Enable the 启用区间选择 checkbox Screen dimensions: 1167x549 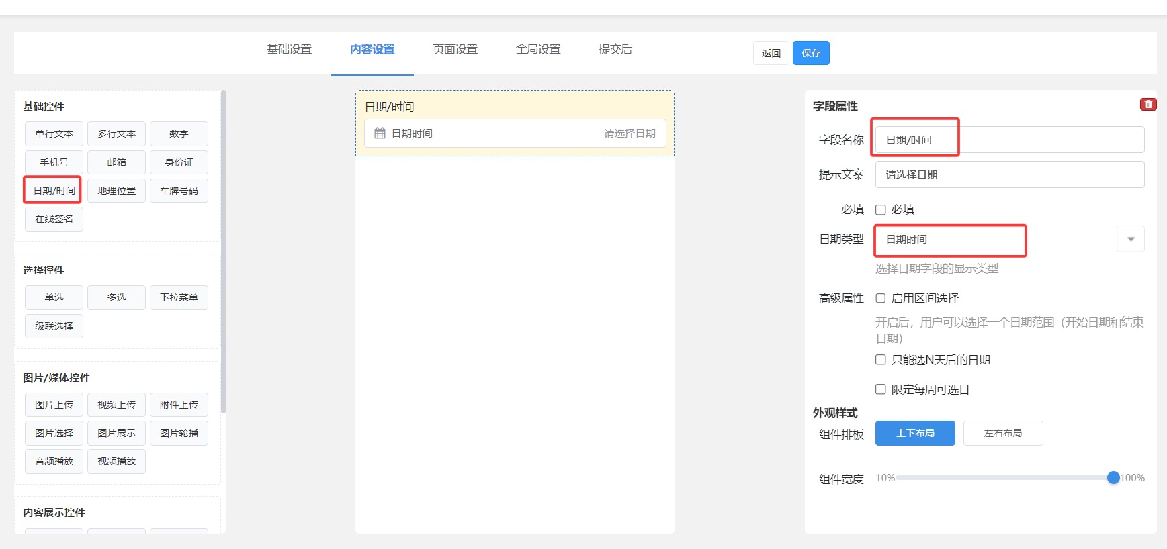tap(881, 299)
